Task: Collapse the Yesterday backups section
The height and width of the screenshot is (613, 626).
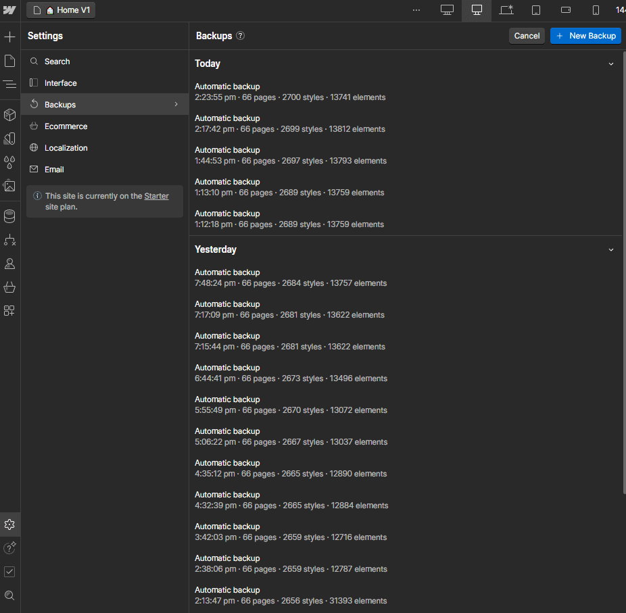Action: pos(611,249)
